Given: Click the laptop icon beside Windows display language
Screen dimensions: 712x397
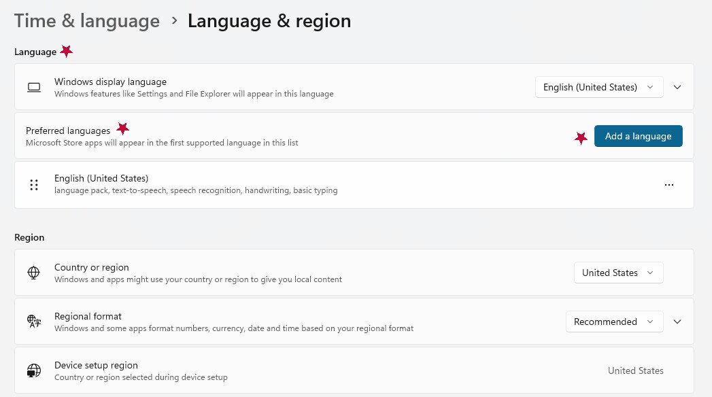Looking at the screenshot, I should coord(34,88).
